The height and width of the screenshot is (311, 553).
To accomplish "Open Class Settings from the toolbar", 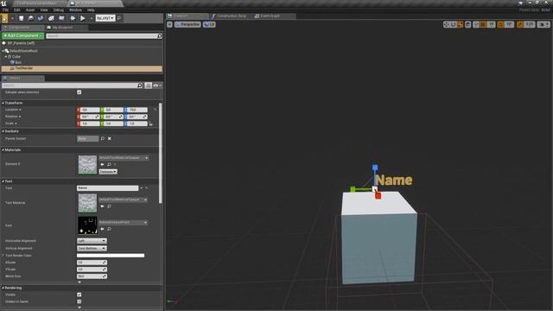I will [x=51, y=18].
